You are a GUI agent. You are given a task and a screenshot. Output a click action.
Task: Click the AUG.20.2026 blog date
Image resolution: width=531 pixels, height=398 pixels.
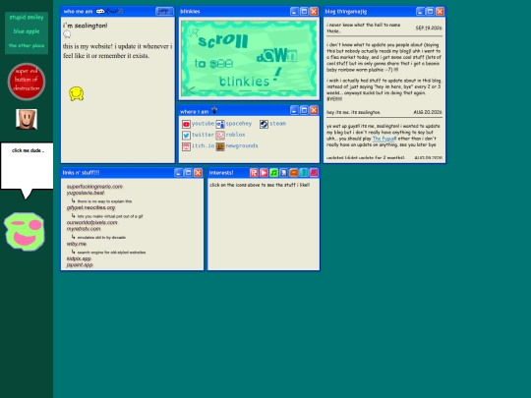[428, 112]
